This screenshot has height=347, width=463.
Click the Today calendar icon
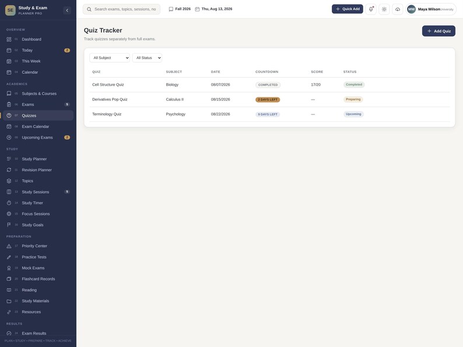[9, 50]
